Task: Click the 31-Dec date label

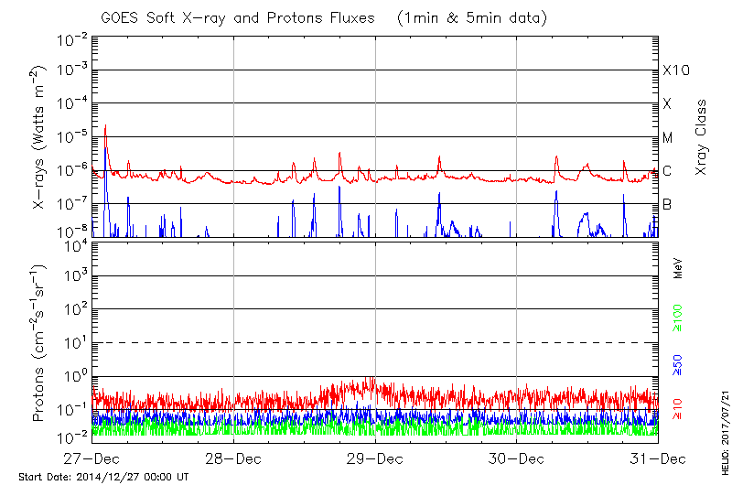Action: coord(657,458)
